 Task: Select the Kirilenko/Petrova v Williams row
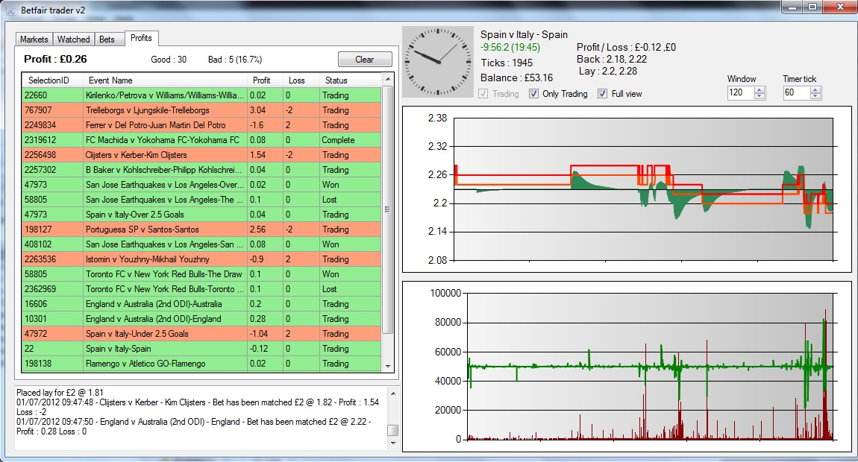coord(201,95)
